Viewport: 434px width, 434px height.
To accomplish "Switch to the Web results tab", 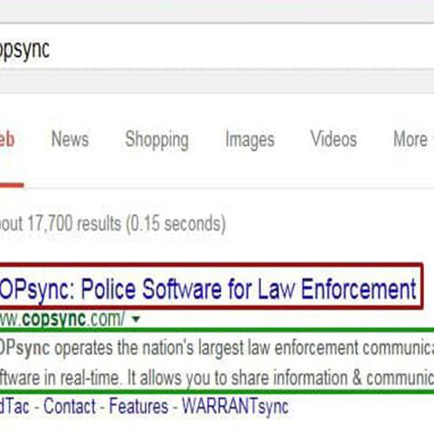I will (7, 139).
